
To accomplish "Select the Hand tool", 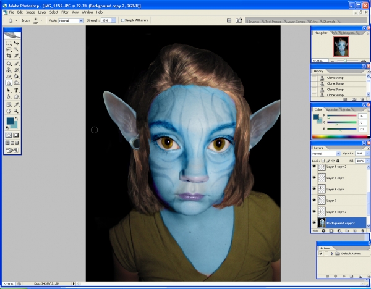I will 9,111.
